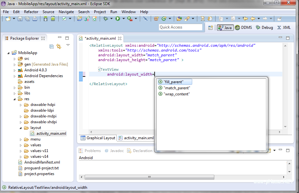Collapse the res folder tree node
The height and width of the screenshot is (193, 299).
pos(14,99)
